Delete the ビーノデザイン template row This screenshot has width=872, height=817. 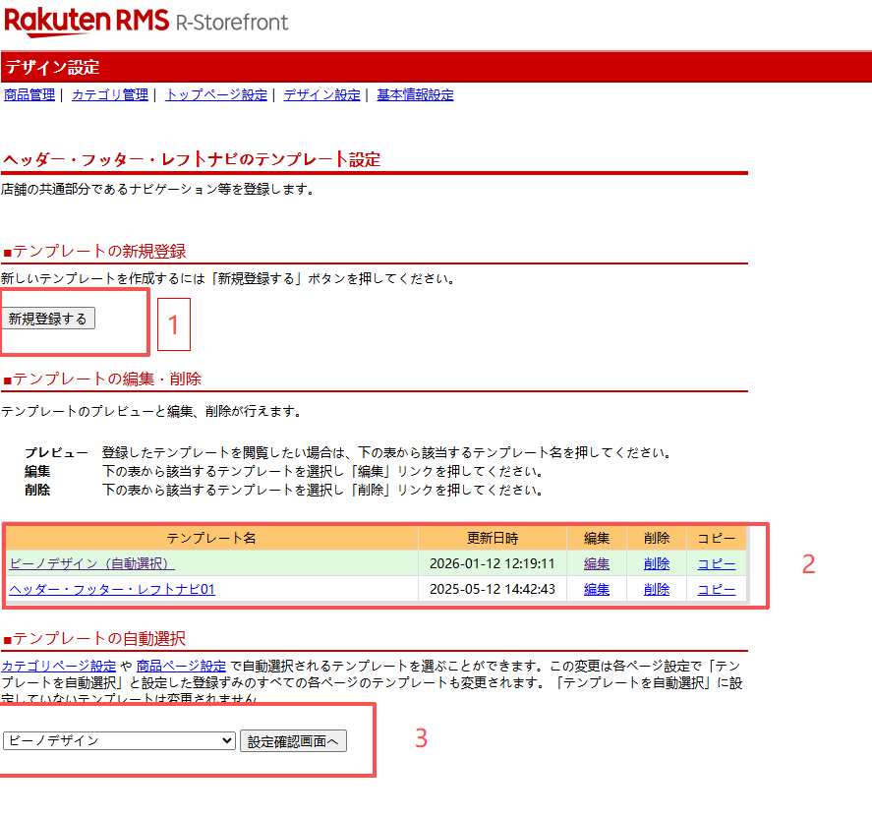point(657,563)
